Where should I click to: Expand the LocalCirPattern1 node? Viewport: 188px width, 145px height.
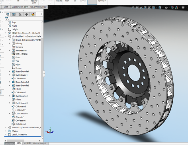point(6,135)
